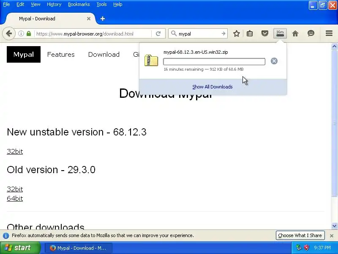Click the New unstable version heading
The width and height of the screenshot is (338, 254).
click(x=76, y=132)
